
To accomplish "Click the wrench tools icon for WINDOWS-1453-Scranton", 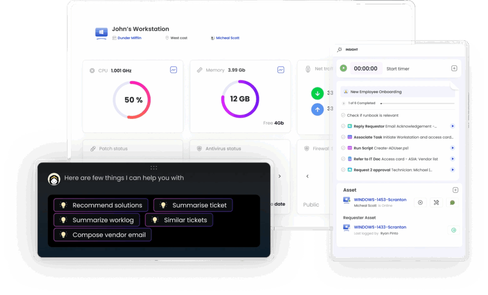I will tap(436, 202).
